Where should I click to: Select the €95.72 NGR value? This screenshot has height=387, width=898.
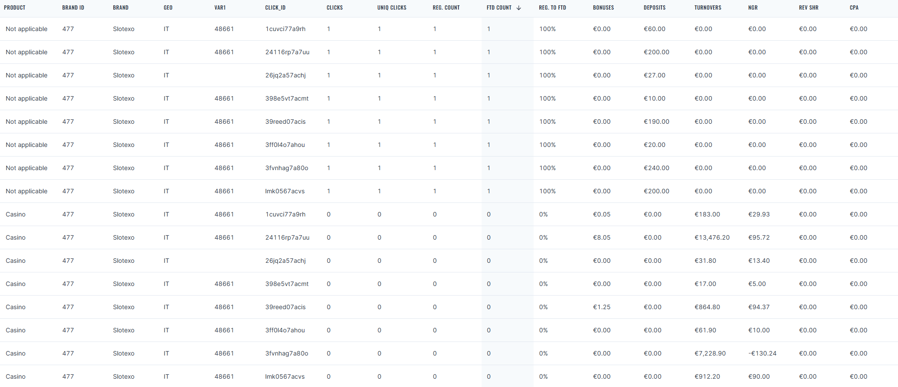pos(759,237)
